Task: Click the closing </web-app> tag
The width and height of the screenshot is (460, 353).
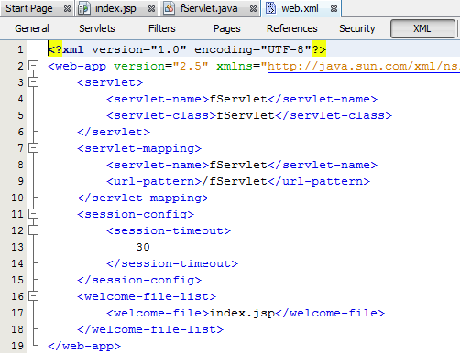Action: coord(84,346)
